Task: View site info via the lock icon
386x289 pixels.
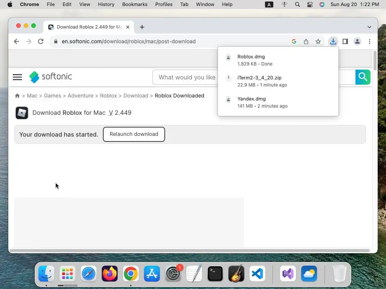Action: point(56,41)
